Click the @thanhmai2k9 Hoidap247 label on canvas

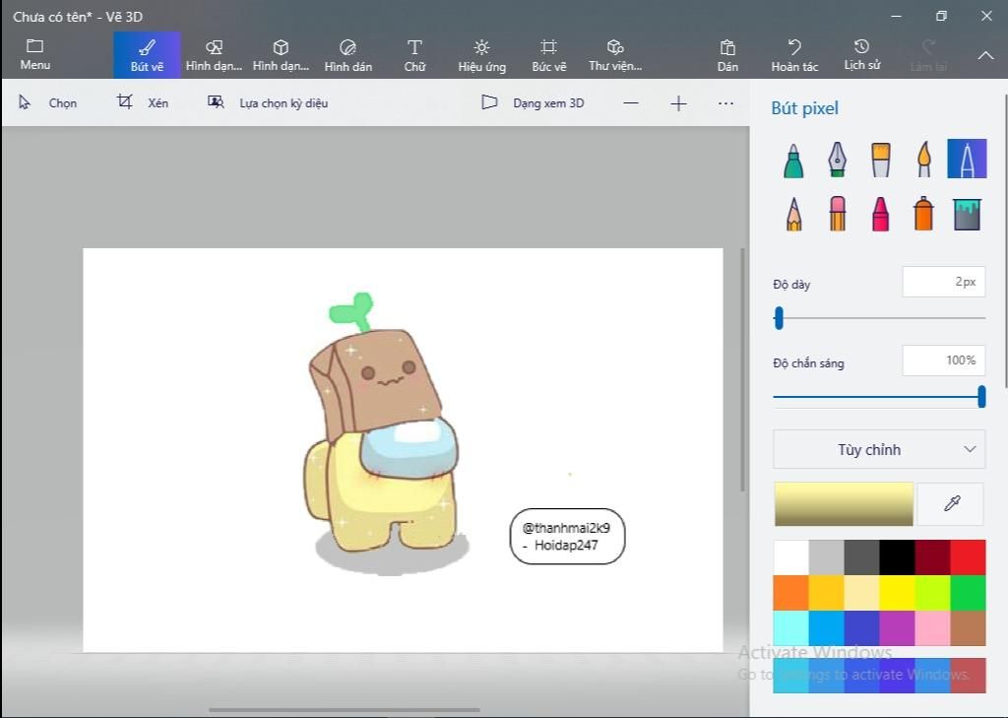(567, 537)
